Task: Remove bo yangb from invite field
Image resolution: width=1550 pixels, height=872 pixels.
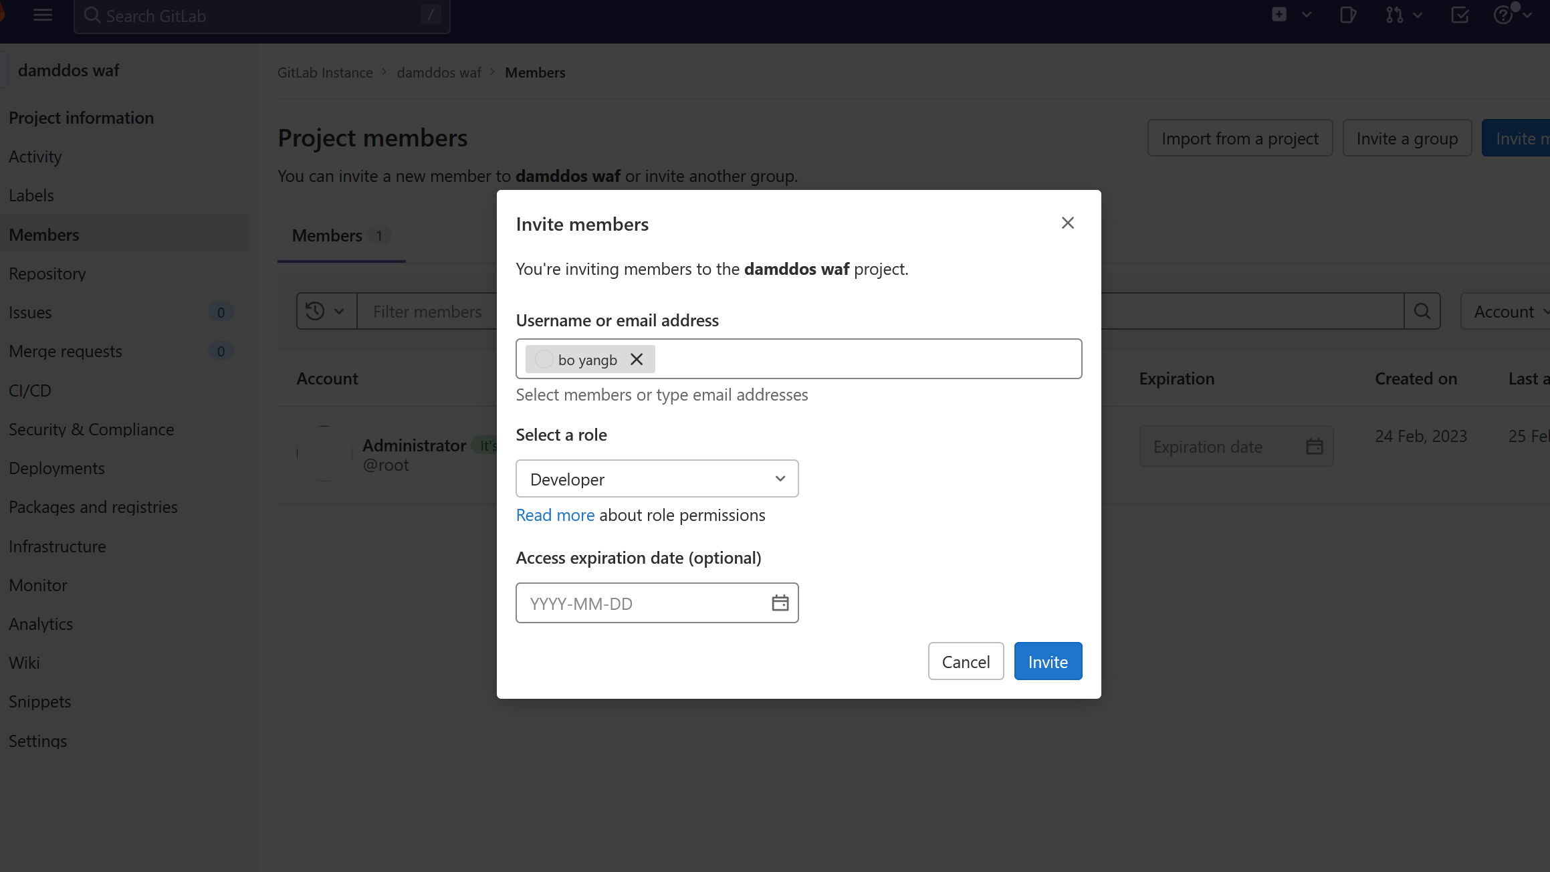Action: [x=638, y=360]
